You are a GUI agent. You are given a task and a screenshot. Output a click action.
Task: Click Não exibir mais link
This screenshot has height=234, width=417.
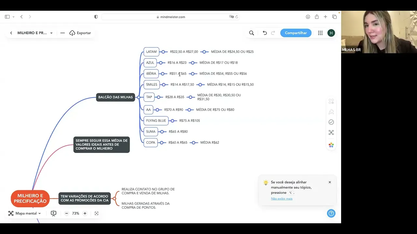pos(281,199)
